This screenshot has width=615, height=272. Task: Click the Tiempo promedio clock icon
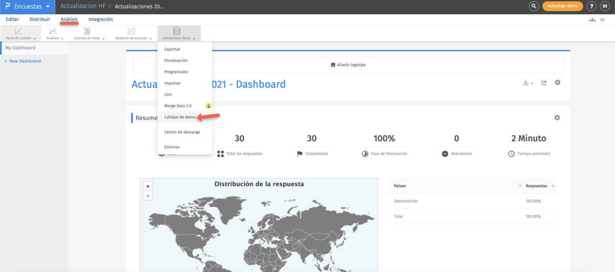(x=511, y=153)
